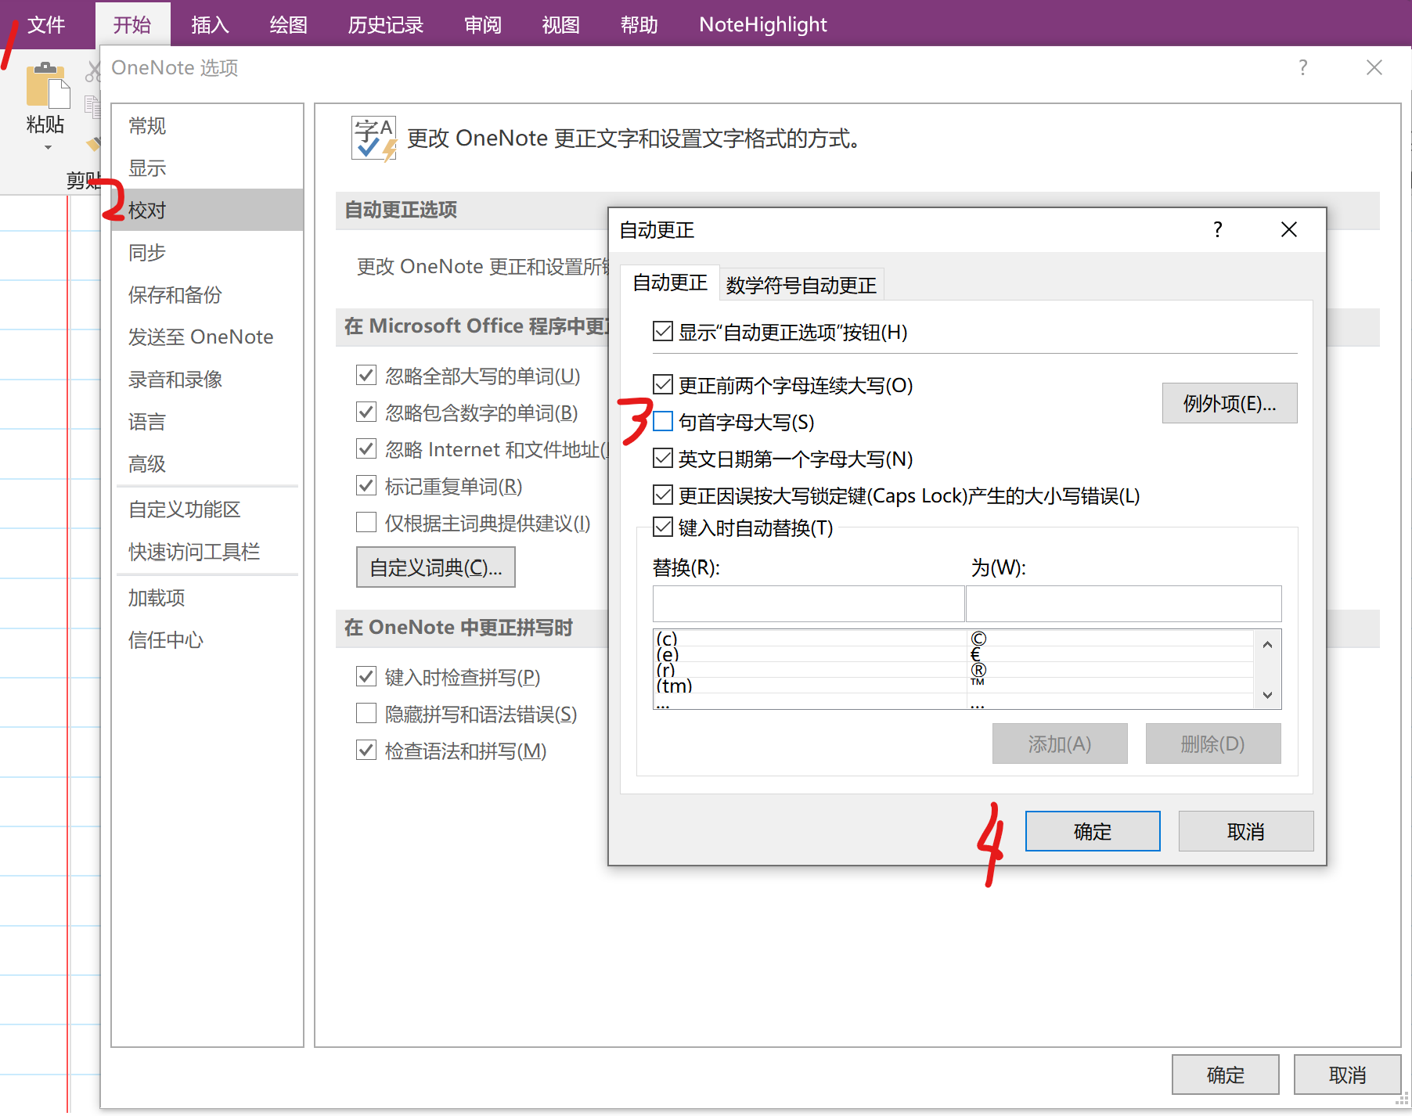Toggle 忽略 Internet 和文件地址 checkbox
The image size is (1412, 1116).
[366, 448]
